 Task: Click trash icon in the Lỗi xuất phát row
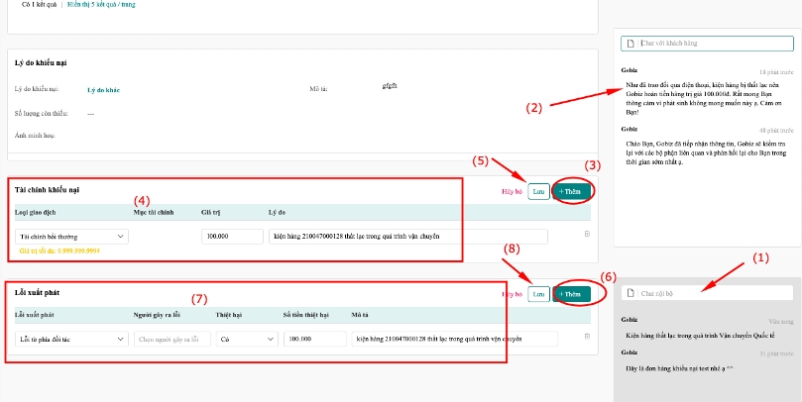click(587, 338)
